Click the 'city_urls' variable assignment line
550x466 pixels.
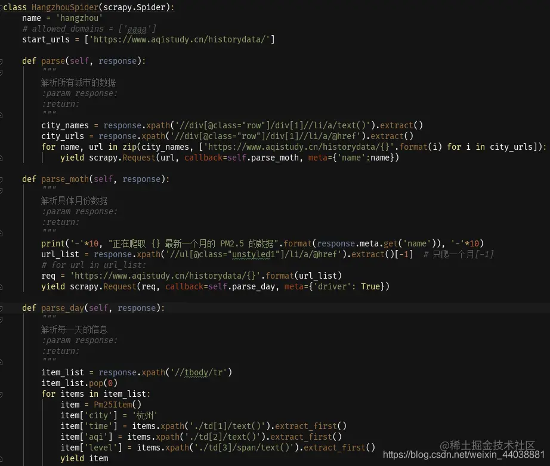pyautogui.click(x=227, y=136)
